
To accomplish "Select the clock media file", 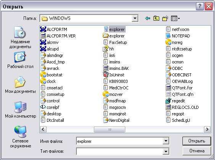I will (x=48, y=81).
